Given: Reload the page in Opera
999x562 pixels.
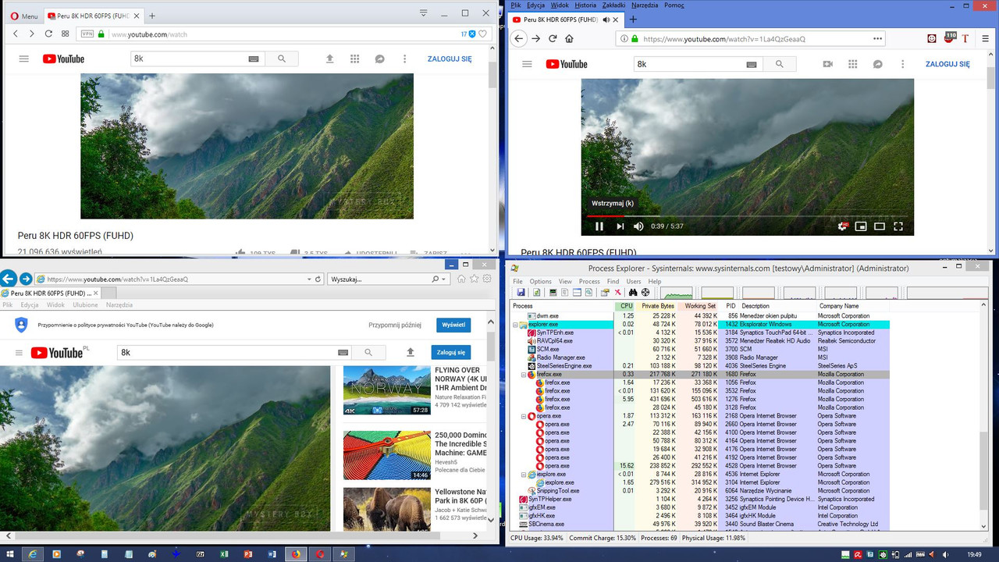Looking at the screenshot, I should 48,34.
